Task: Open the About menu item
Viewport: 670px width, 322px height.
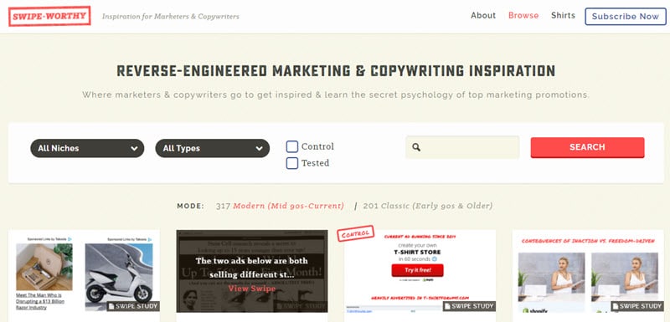Action: pyautogui.click(x=483, y=15)
